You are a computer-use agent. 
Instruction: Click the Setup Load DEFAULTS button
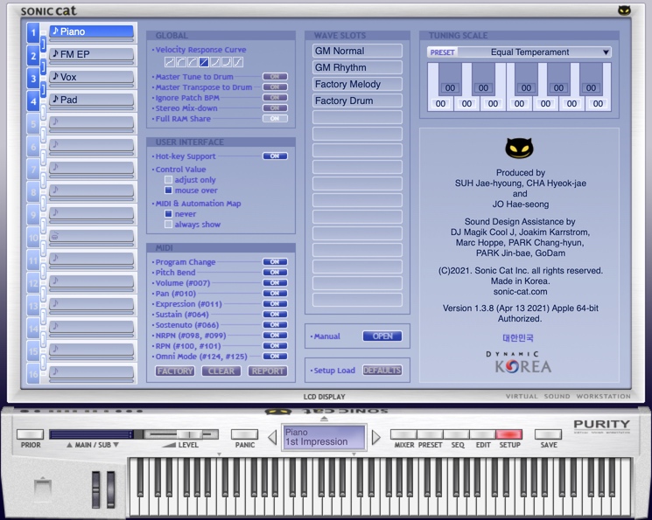[x=382, y=370]
